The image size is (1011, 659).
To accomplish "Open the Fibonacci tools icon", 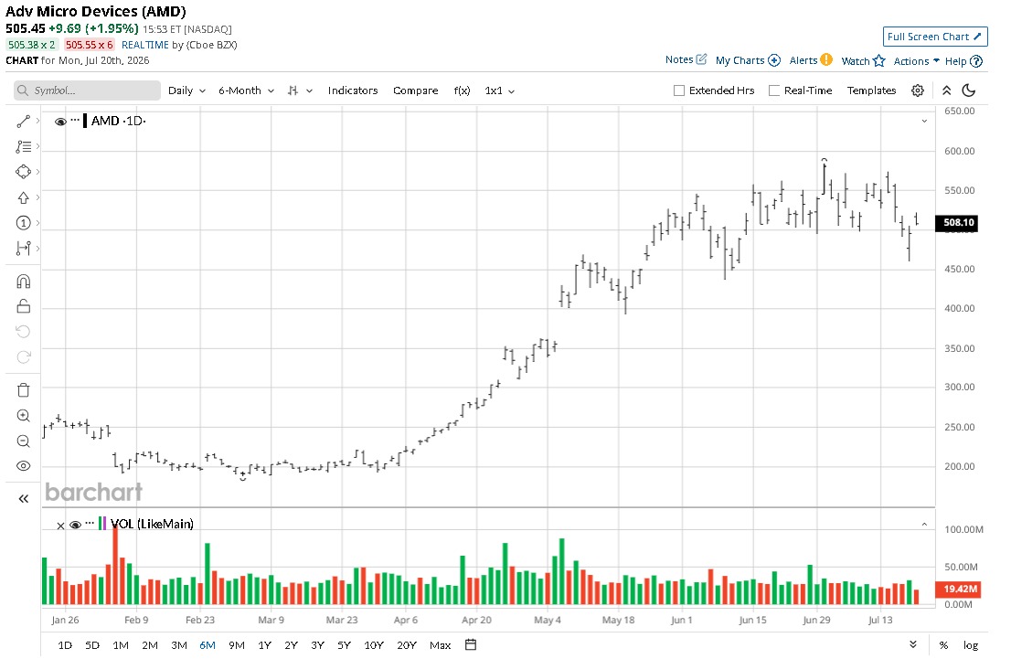I will 23,147.
